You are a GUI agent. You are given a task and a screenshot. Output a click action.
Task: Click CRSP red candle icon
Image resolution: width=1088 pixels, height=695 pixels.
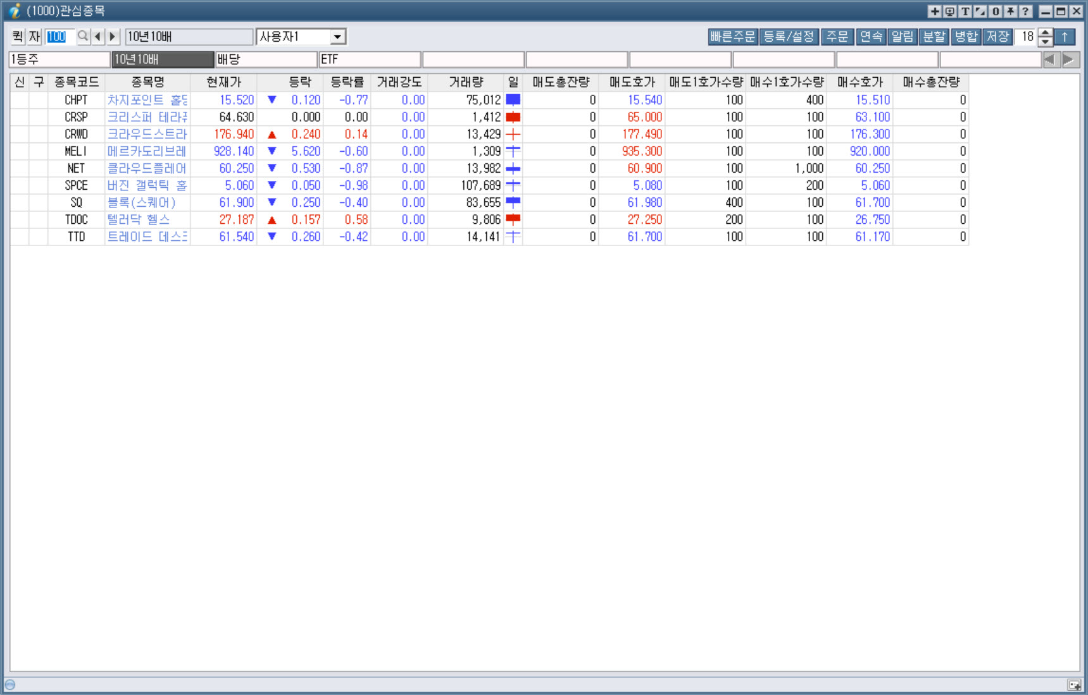[x=513, y=117]
